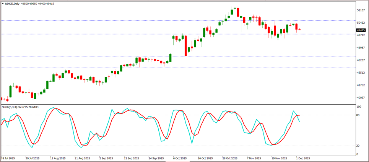Click the black 49415 current price tag
Screen dimensions: 369x162
coord(361,30)
